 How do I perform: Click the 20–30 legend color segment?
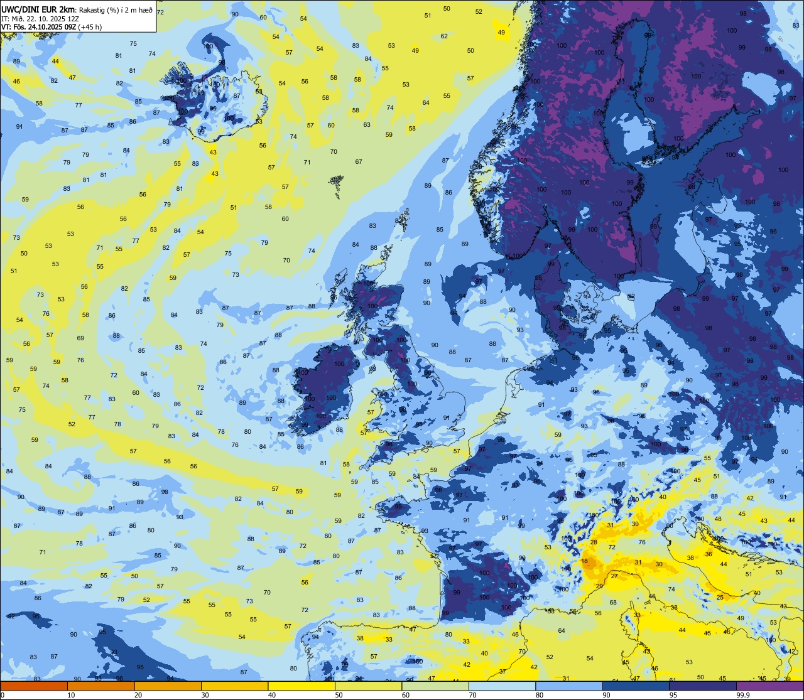point(168,686)
